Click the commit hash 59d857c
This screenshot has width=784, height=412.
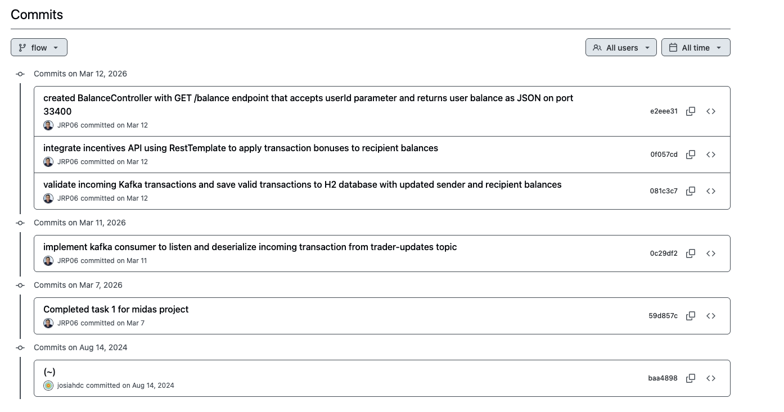[663, 316]
